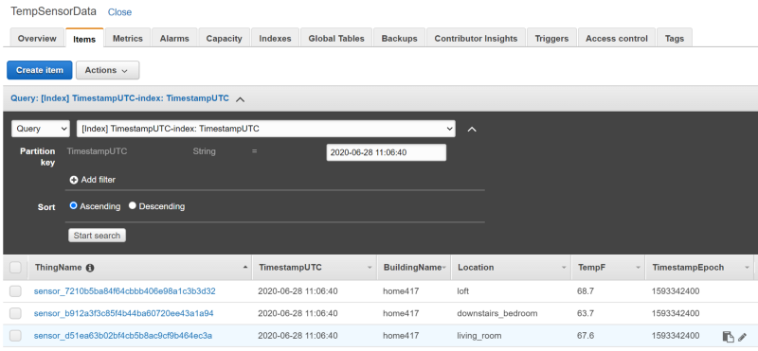Select the sensor_b912a3f3 row checkbox

tap(15, 313)
